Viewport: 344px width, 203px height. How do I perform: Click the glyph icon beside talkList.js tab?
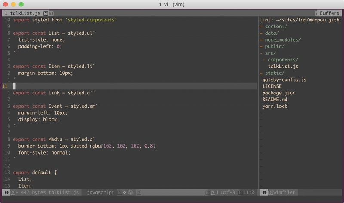tap(46, 14)
